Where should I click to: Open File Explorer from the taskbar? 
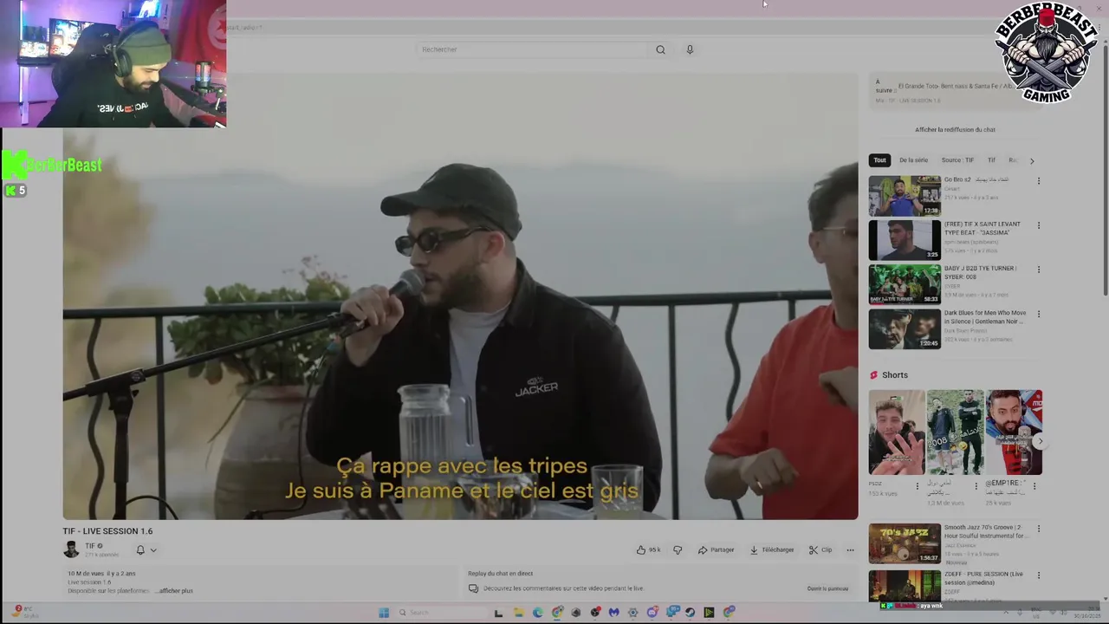518,613
